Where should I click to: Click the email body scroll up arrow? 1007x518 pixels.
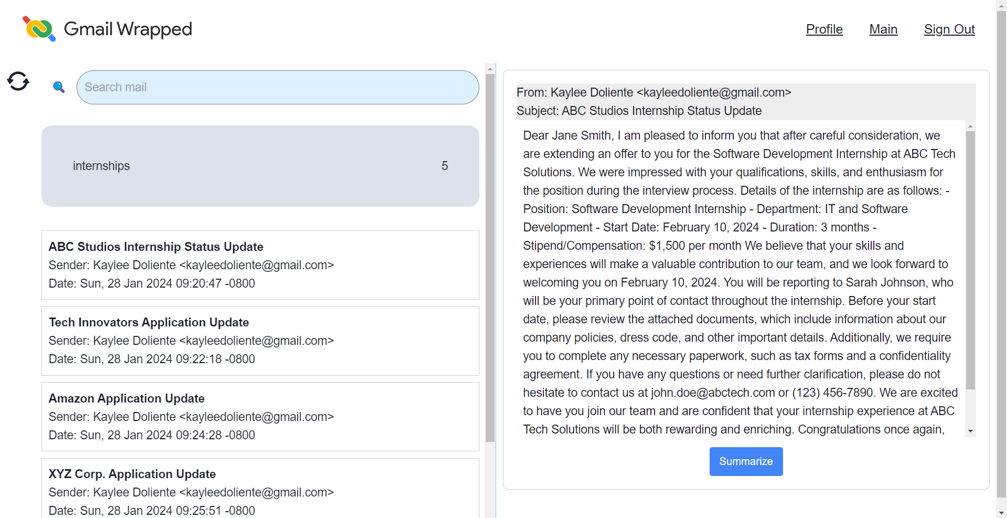[970, 126]
